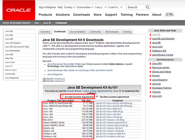The width and height of the screenshot is (185, 140).
Task: Download jdk-8u101-macosx-x64.dmg
Action: (x=110, y=120)
